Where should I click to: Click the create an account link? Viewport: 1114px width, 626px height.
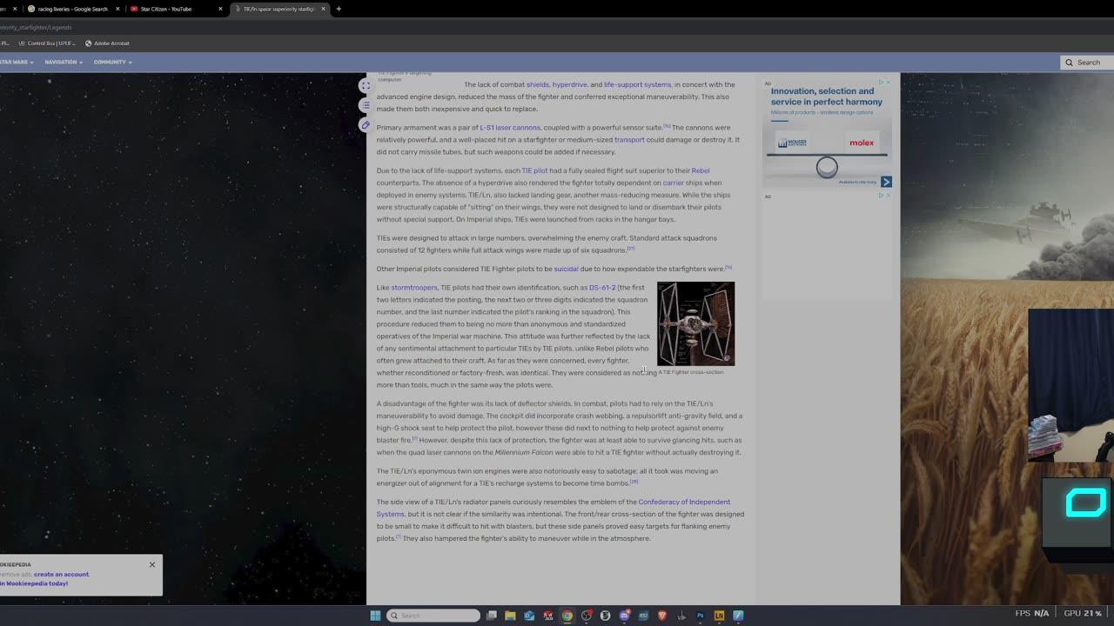pyautogui.click(x=61, y=575)
